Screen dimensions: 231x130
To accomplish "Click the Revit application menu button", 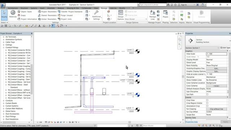I will pos(3,6).
